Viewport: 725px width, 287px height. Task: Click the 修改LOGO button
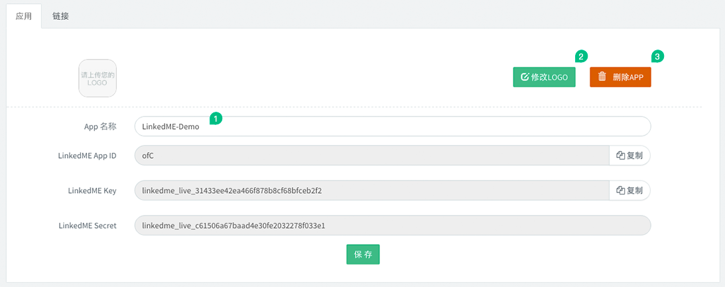(x=544, y=77)
